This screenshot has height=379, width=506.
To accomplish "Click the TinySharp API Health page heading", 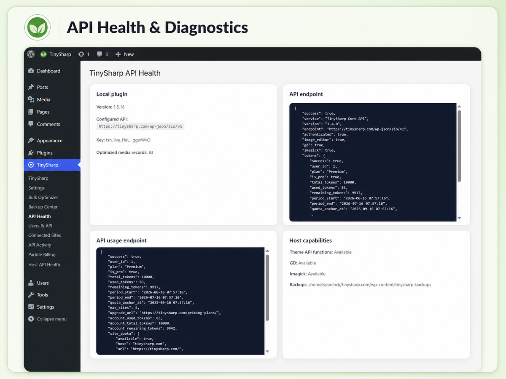I will tap(125, 73).
